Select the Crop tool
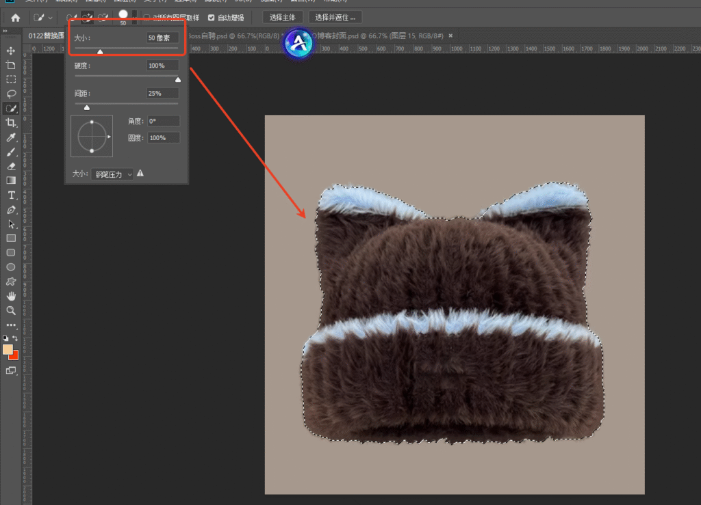Screen dimensions: 701x505 tap(11, 122)
